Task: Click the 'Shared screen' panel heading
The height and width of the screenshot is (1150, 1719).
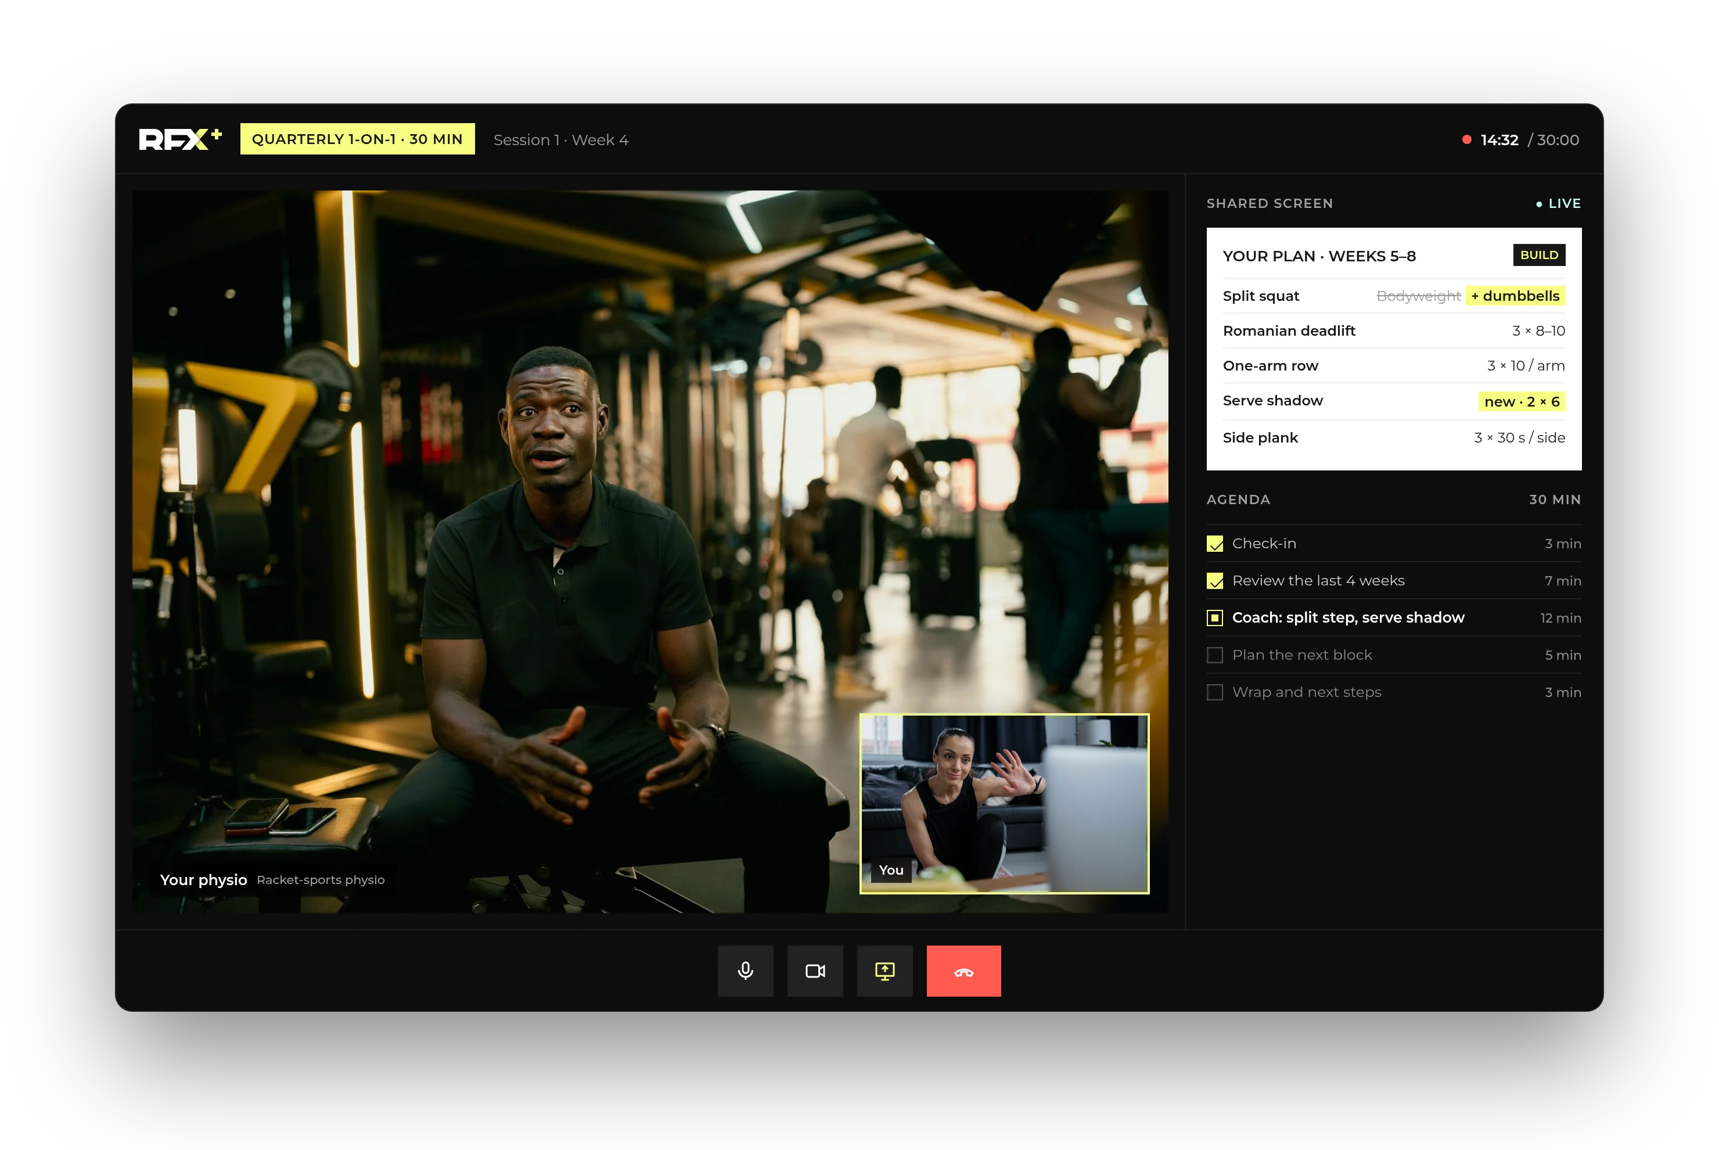Action: tap(1270, 203)
